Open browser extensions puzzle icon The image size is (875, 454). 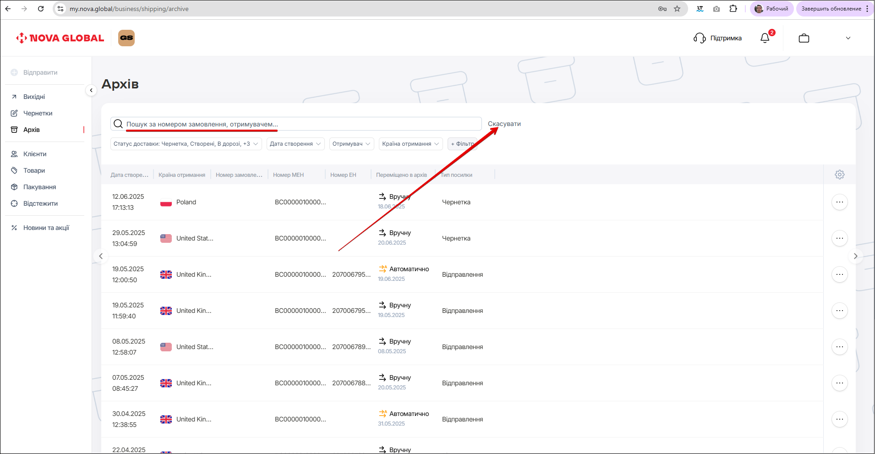pos(733,9)
